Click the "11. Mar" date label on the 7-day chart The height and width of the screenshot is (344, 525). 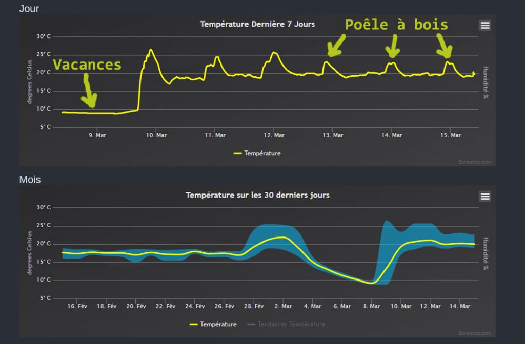point(215,135)
